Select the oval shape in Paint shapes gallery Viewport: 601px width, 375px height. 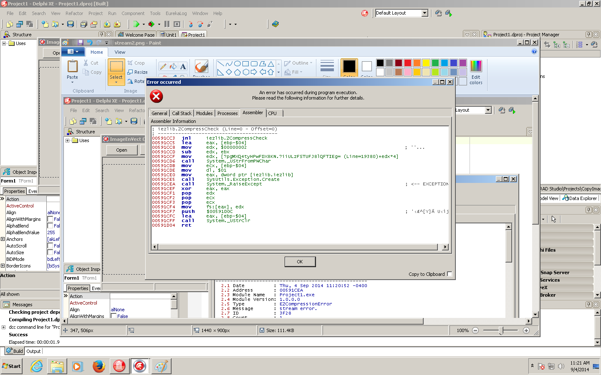(x=237, y=64)
